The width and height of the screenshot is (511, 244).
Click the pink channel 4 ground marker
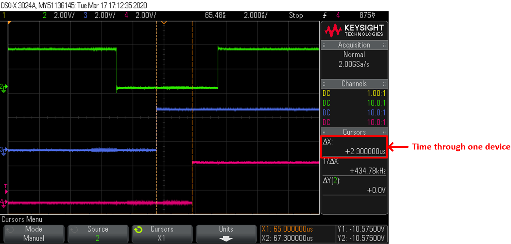point(3,203)
